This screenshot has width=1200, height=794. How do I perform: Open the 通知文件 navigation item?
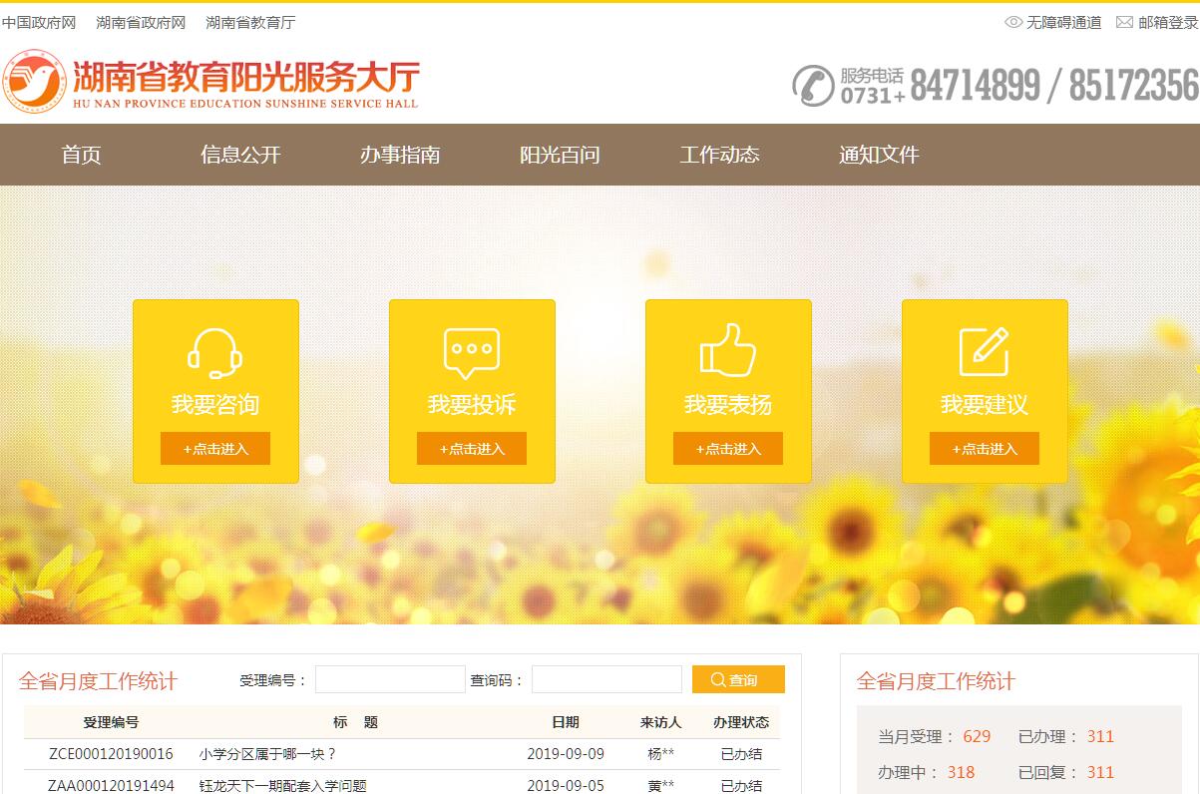pyautogui.click(x=879, y=155)
